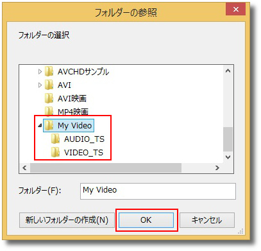This screenshot has width=261, height=251.
Task: Click the vertical scrollbar down arrow
Action: tap(228, 157)
